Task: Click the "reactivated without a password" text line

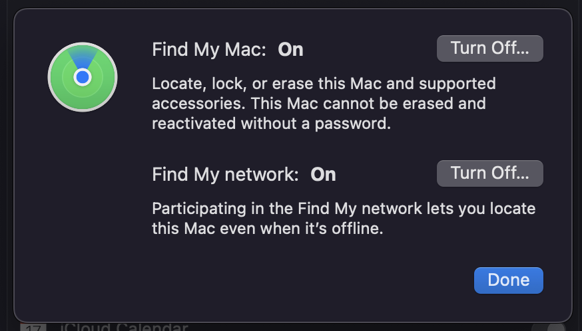Action: click(271, 124)
